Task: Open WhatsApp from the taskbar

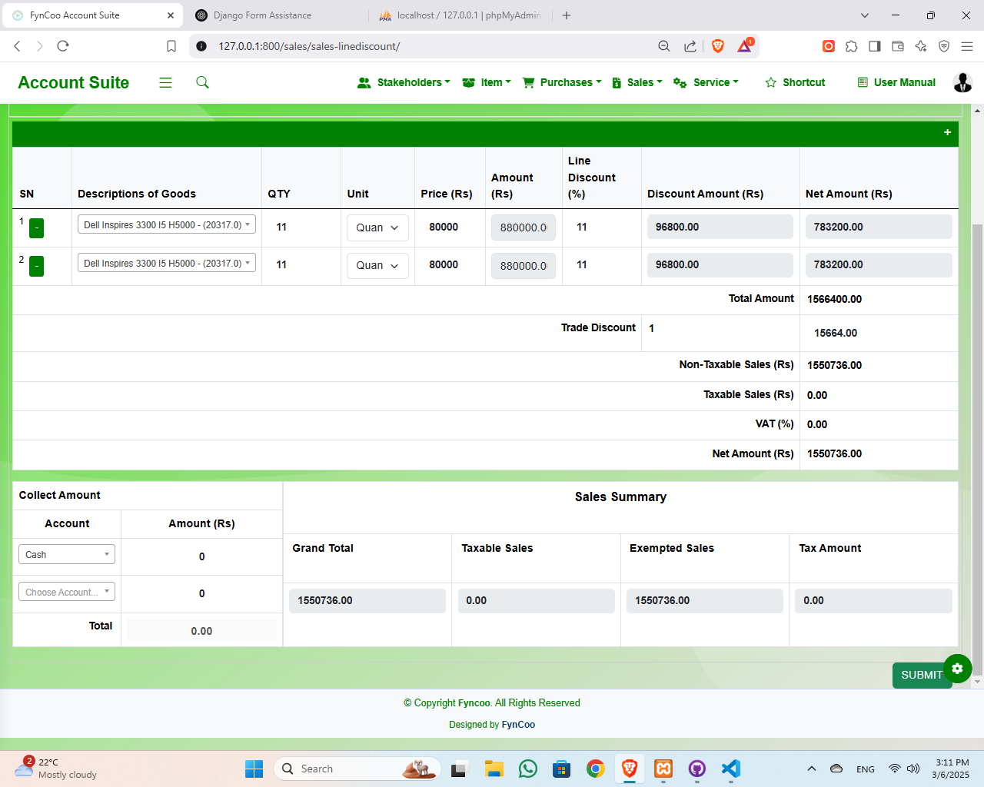Action: pyautogui.click(x=528, y=769)
